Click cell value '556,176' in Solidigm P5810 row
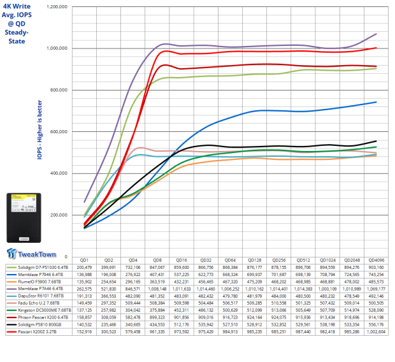Viewport: 395px width, 362px height. coord(377,324)
